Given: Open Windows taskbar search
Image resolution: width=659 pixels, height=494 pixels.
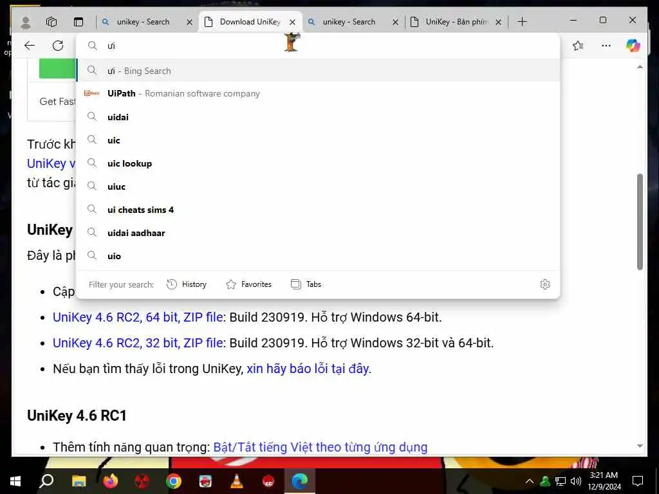Looking at the screenshot, I should [x=46, y=481].
